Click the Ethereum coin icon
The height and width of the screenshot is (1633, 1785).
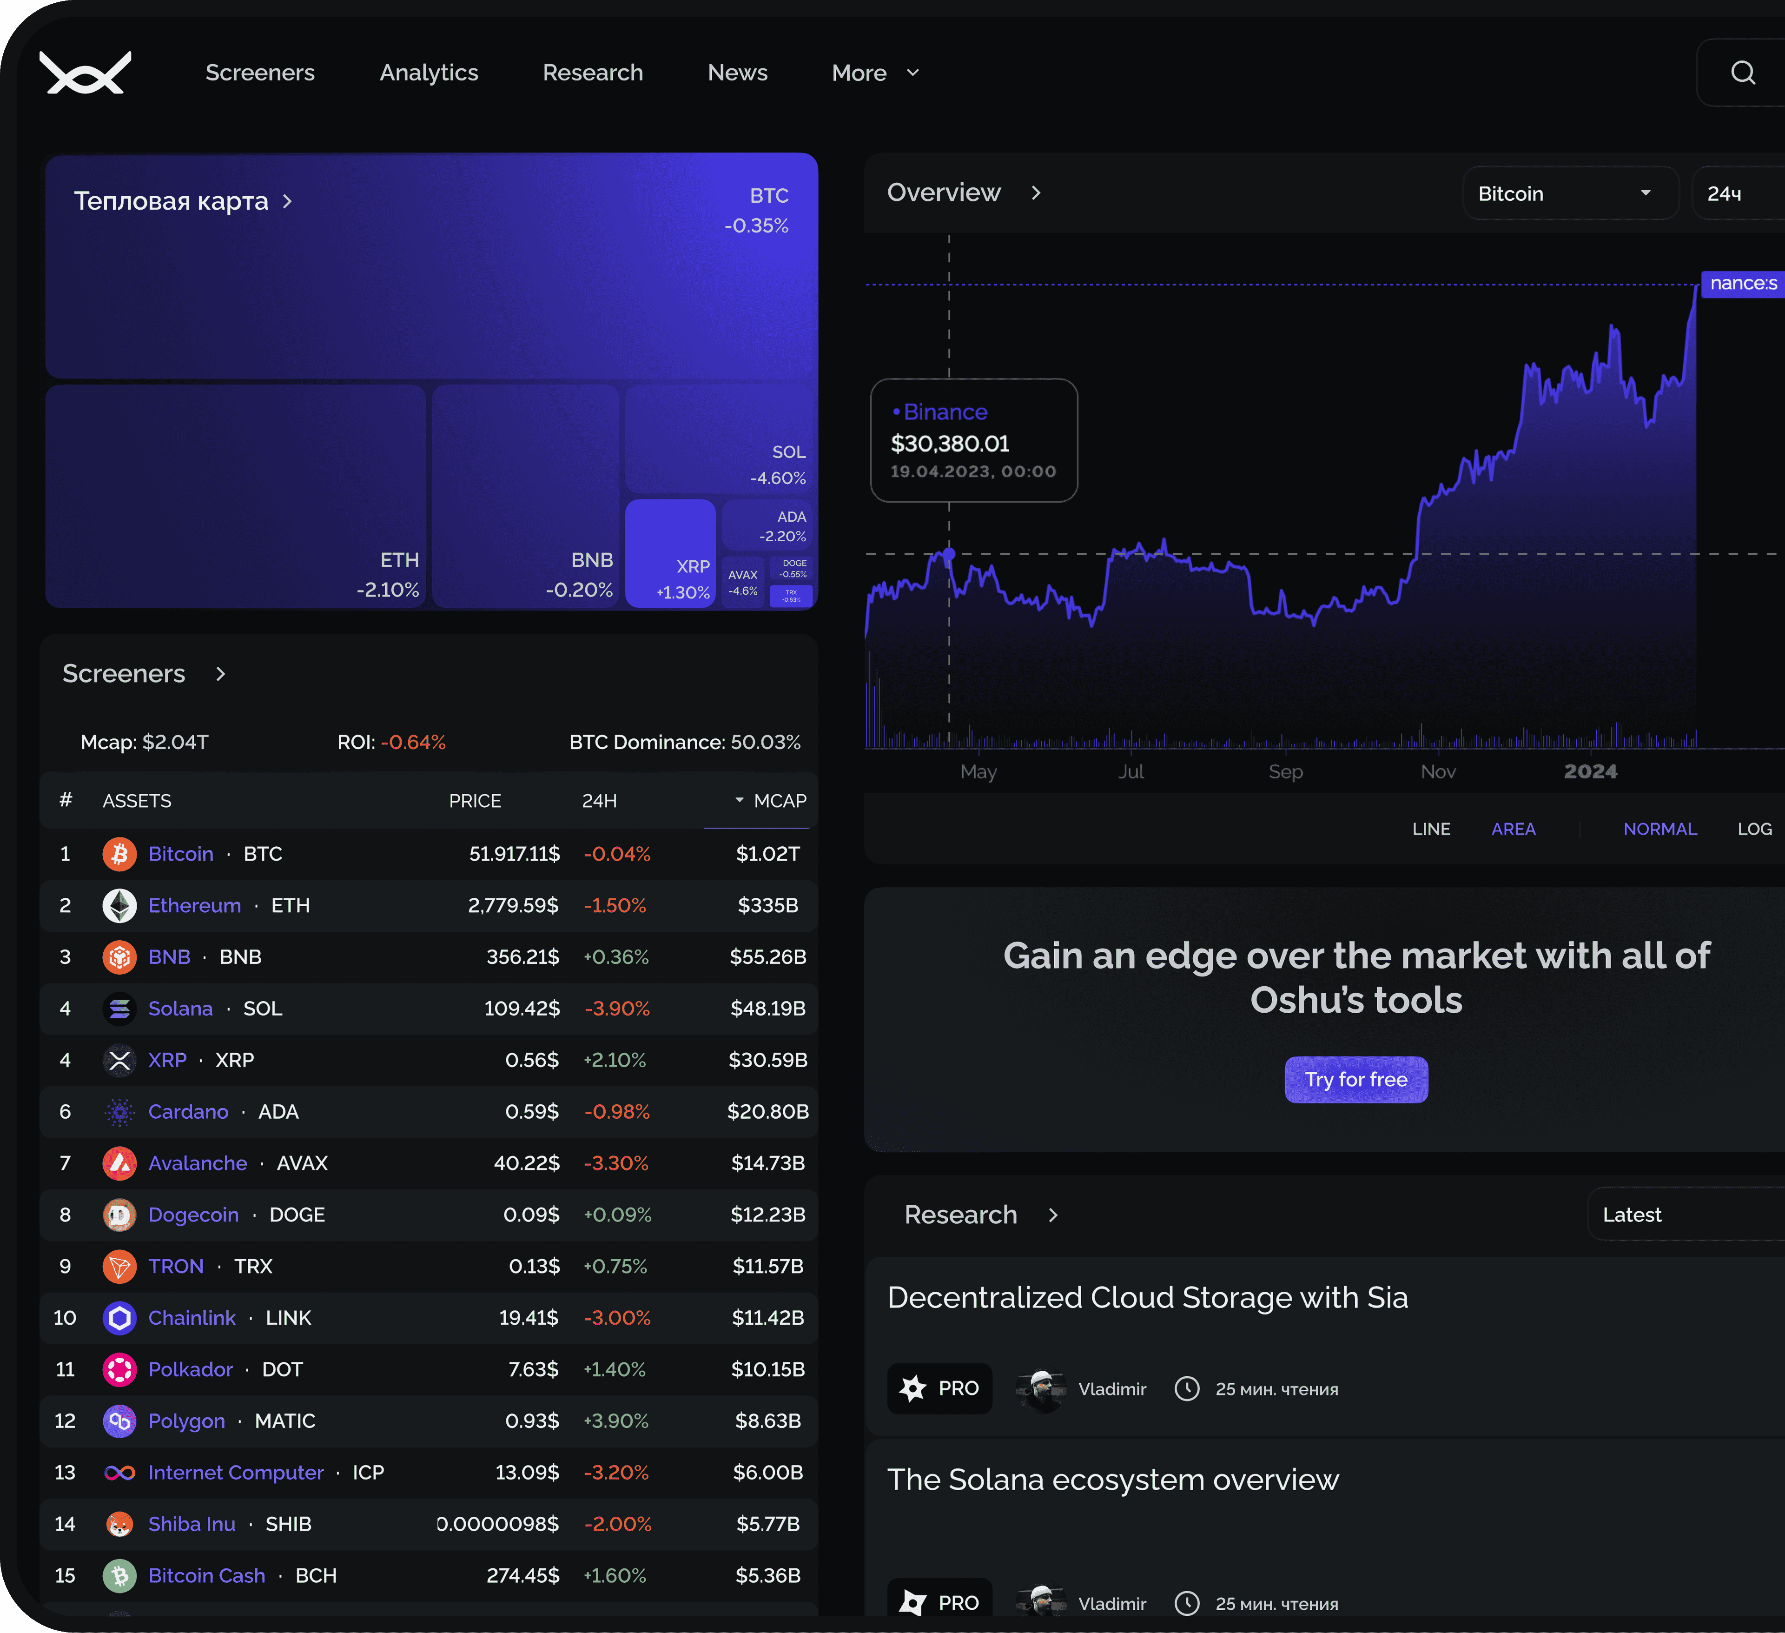(x=119, y=905)
